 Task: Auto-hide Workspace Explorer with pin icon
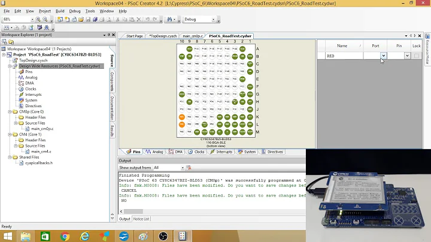[x=109, y=35]
